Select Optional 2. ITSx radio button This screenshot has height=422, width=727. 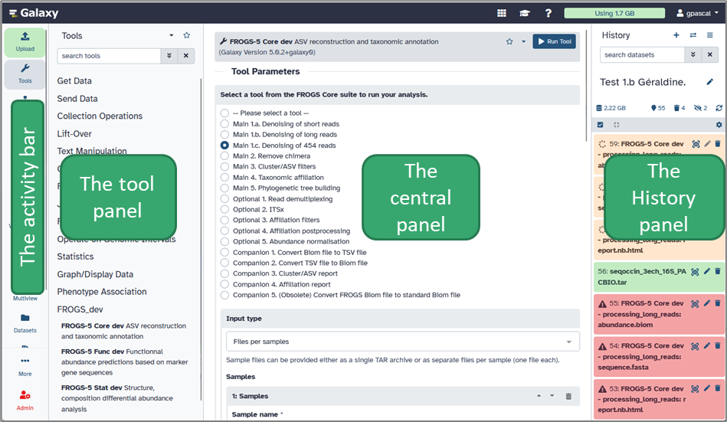[x=224, y=210]
